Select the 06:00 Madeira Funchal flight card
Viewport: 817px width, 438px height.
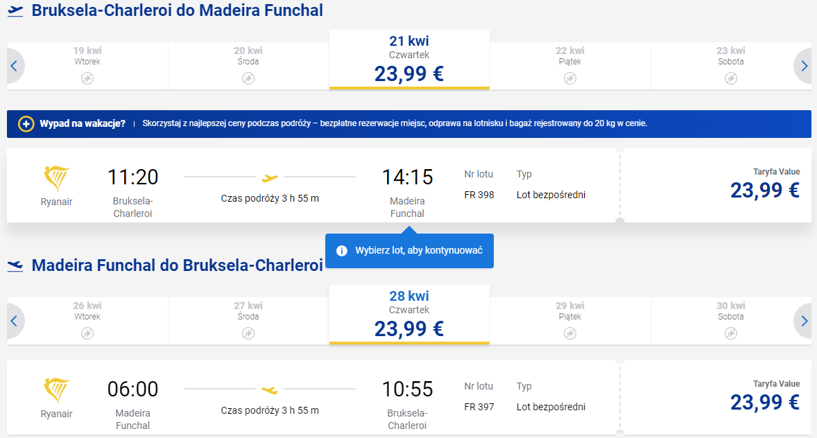(313, 397)
